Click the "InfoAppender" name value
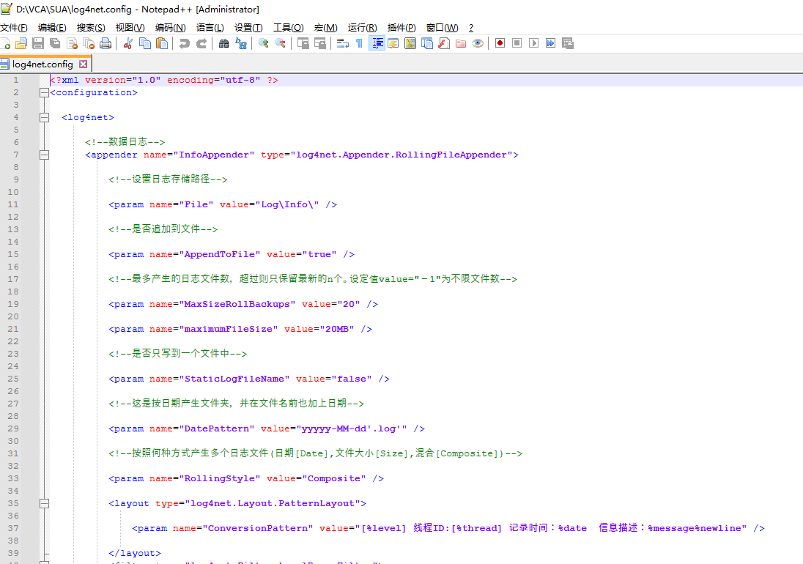The image size is (803, 564). coord(214,155)
